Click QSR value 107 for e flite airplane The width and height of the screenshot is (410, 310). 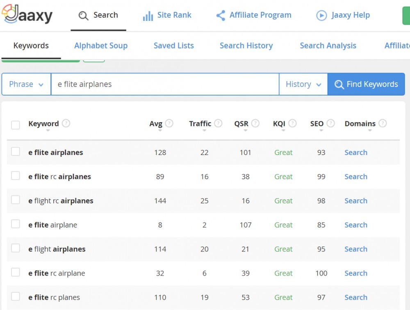point(246,225)
